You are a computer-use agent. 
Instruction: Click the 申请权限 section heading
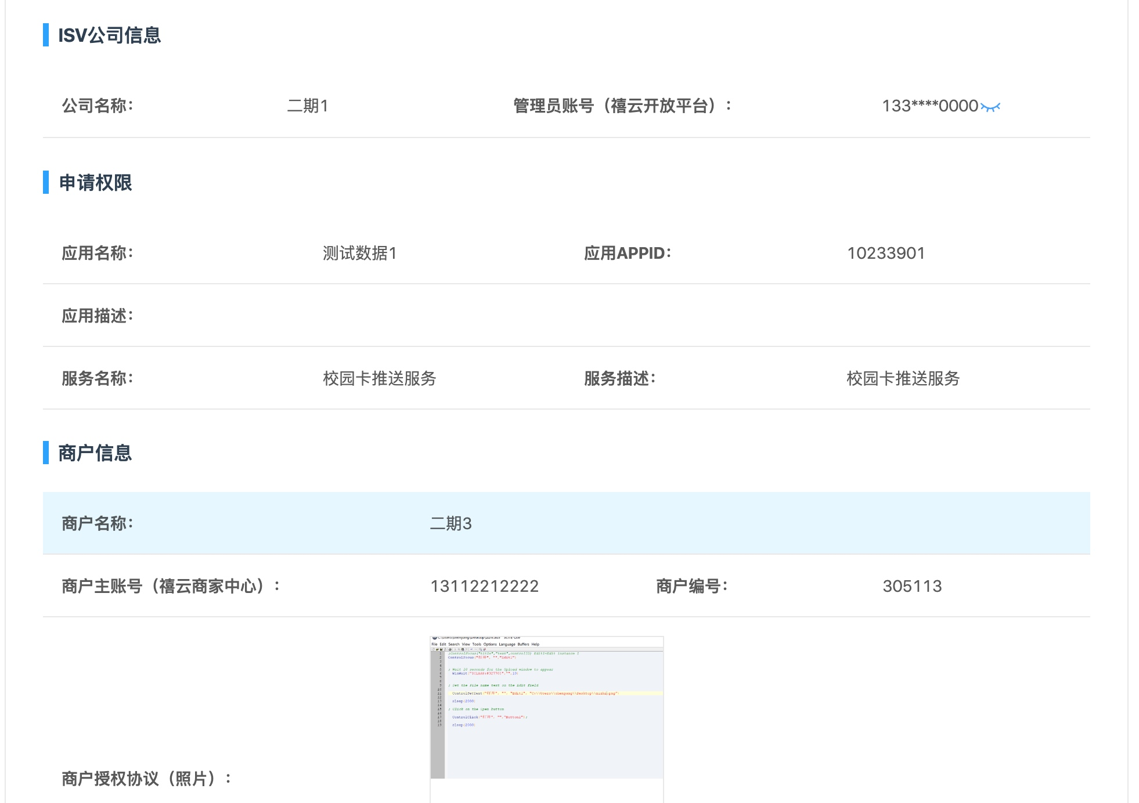96,183
